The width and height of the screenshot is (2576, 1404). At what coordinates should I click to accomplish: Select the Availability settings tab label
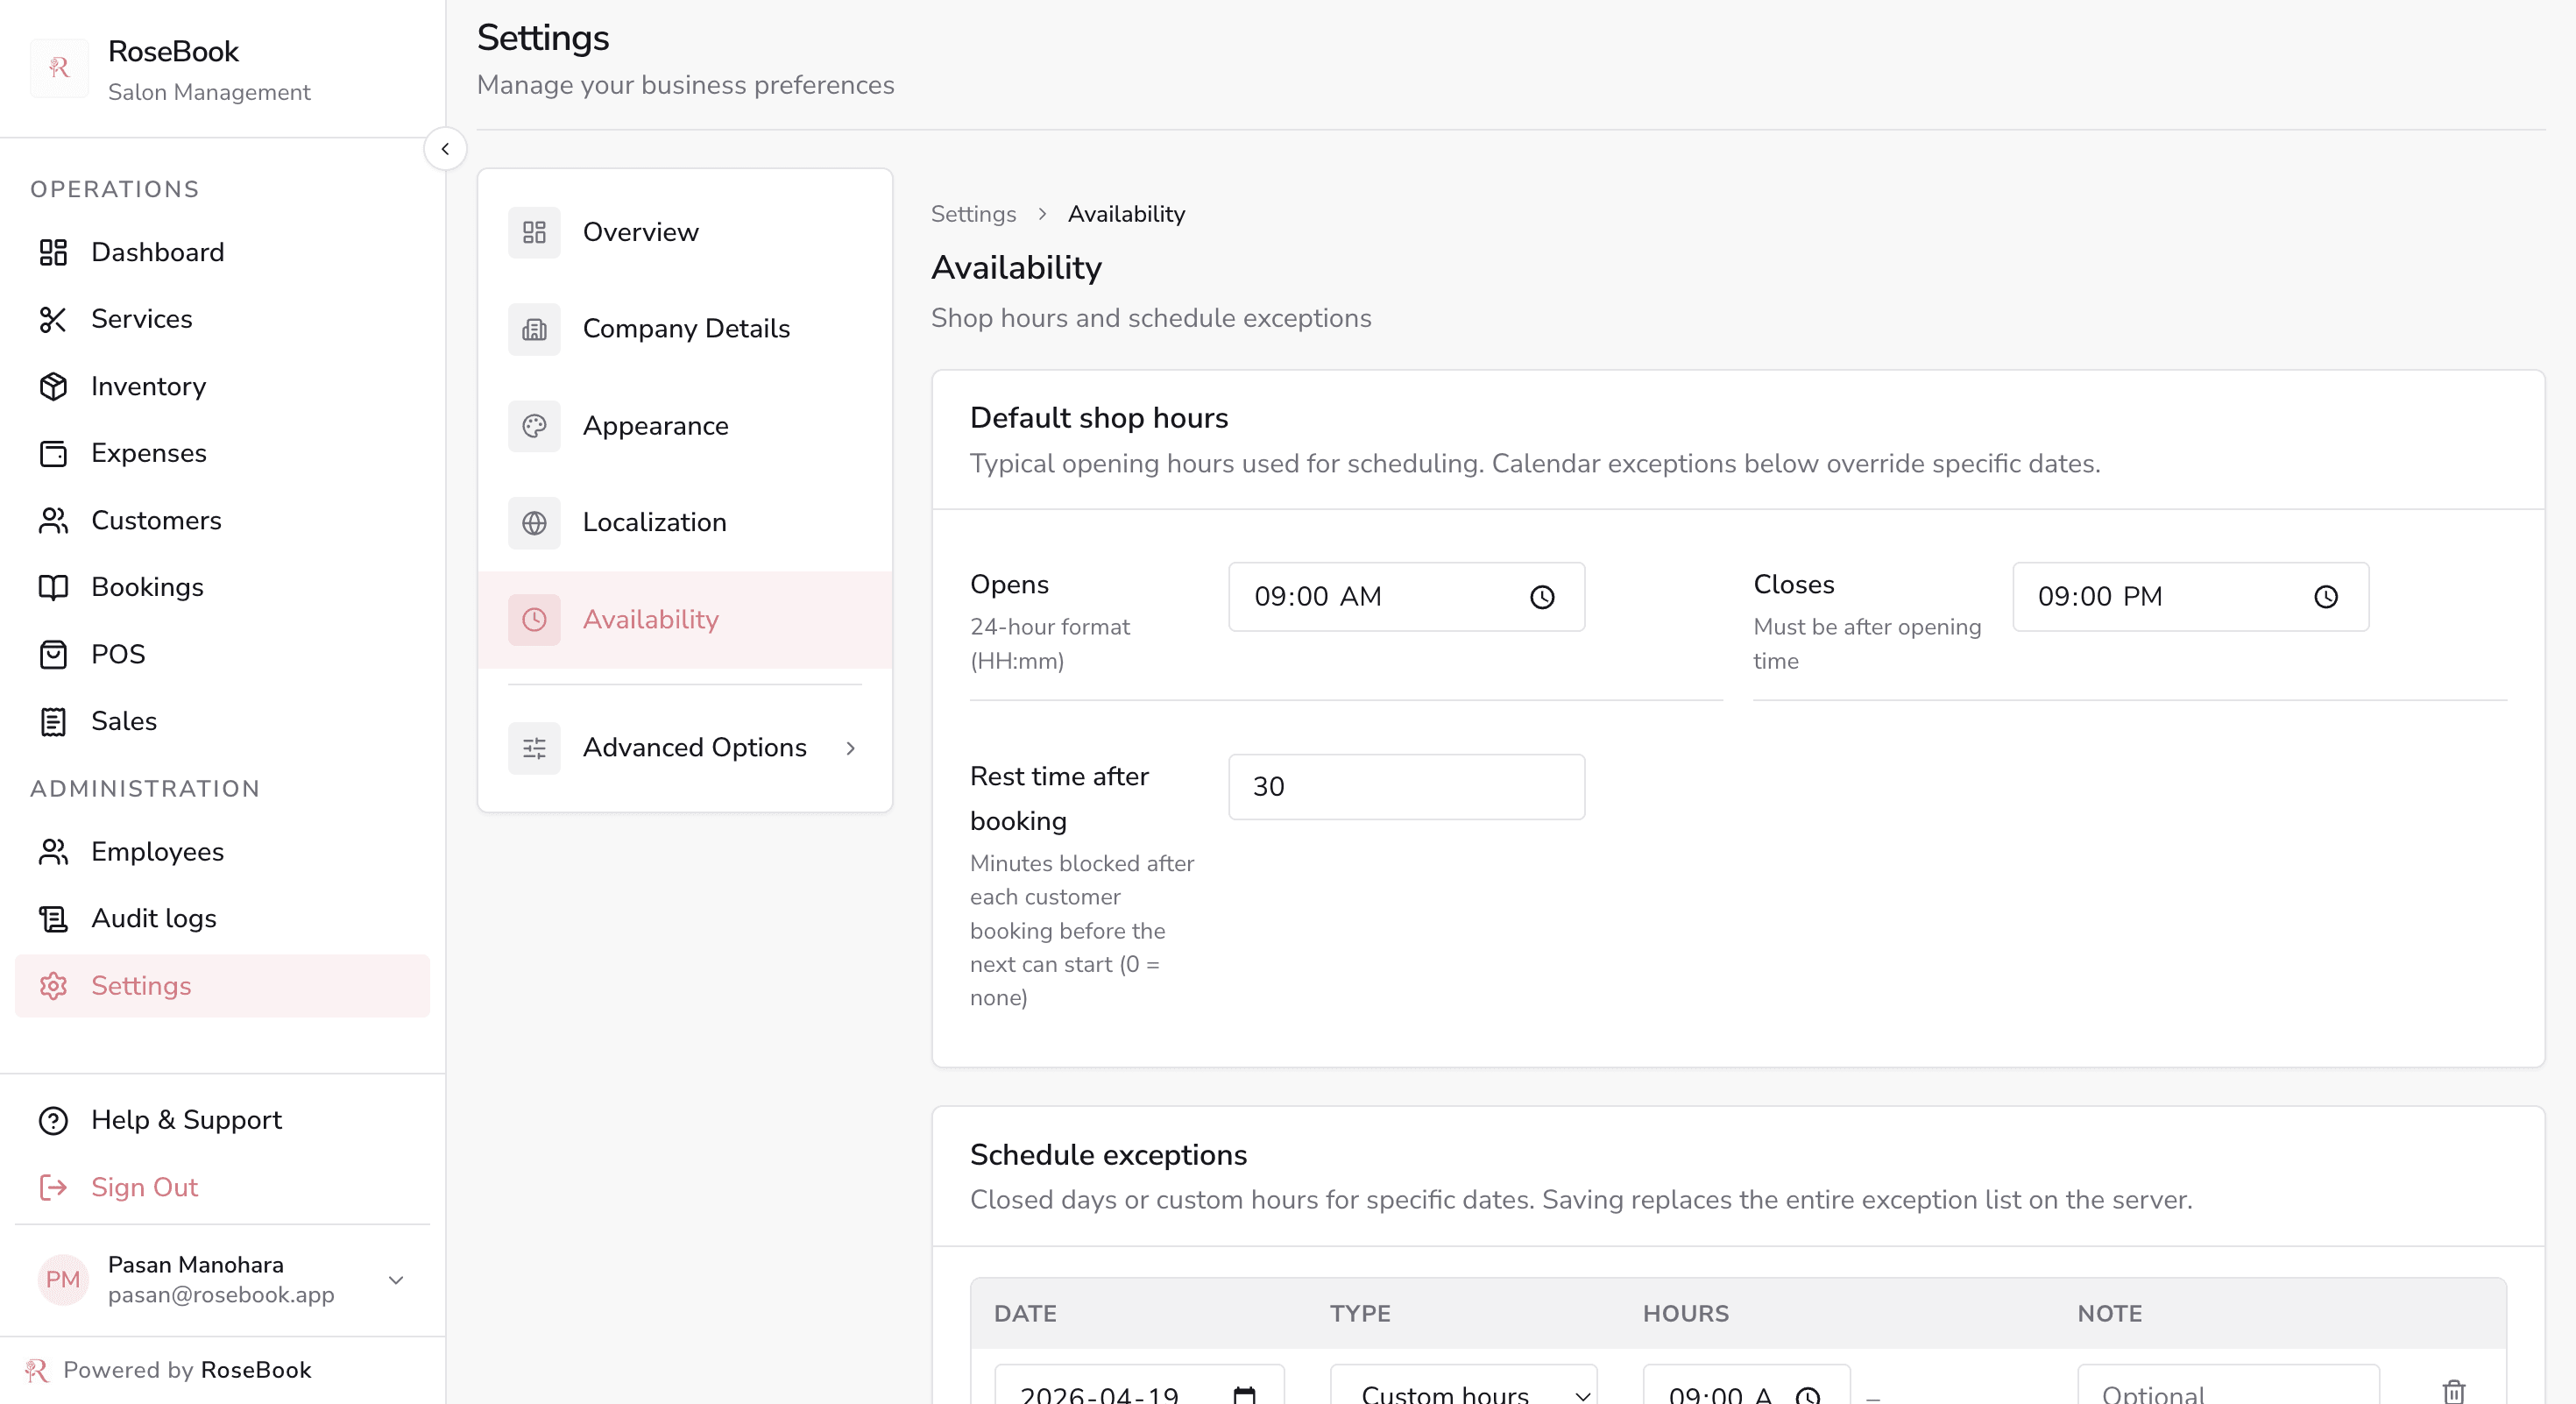point(650,620)
